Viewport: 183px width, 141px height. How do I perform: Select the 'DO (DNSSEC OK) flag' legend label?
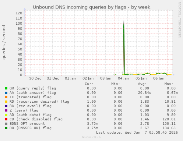(x=31, y=128)
